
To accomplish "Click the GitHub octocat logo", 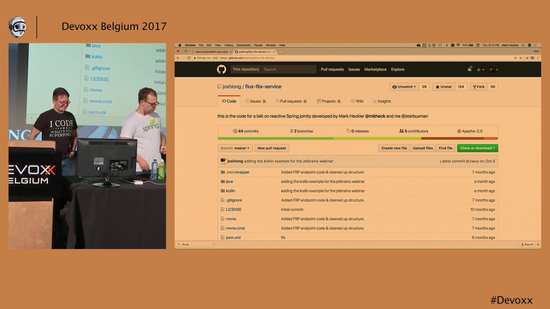I will (221, 70).
